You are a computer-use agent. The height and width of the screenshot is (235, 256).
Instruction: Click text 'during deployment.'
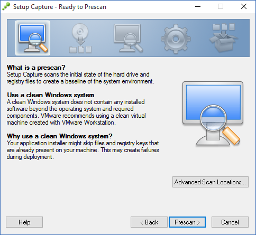point(30,157)
